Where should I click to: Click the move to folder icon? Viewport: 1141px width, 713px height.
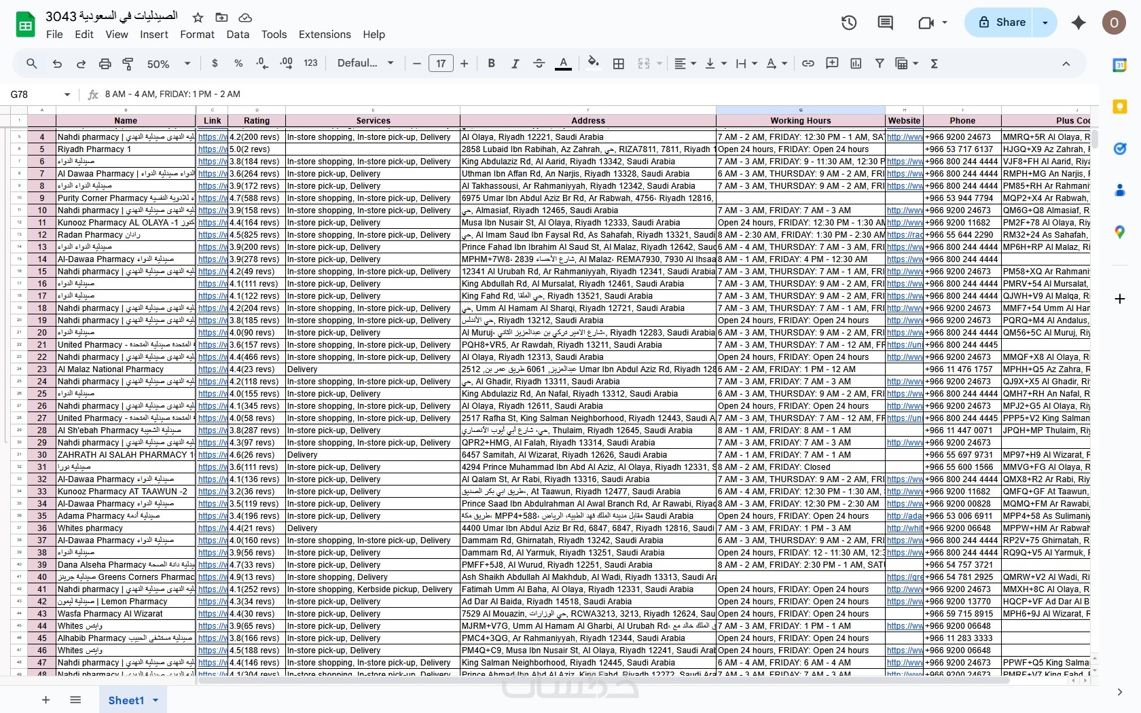[221, 17]
